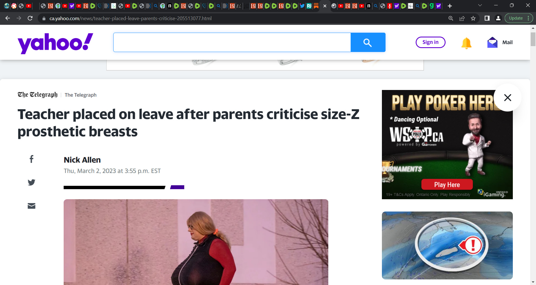Switch to the red torch icon tab
This screenshot has height=285, width=536.
(390, 6)
